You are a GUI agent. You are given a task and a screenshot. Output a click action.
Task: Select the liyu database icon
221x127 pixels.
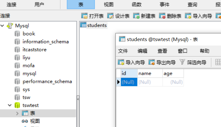click(17, 58)
